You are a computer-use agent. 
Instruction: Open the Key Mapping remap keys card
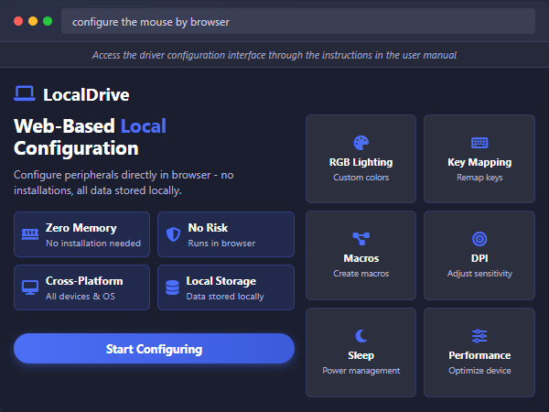coord(479,158)
